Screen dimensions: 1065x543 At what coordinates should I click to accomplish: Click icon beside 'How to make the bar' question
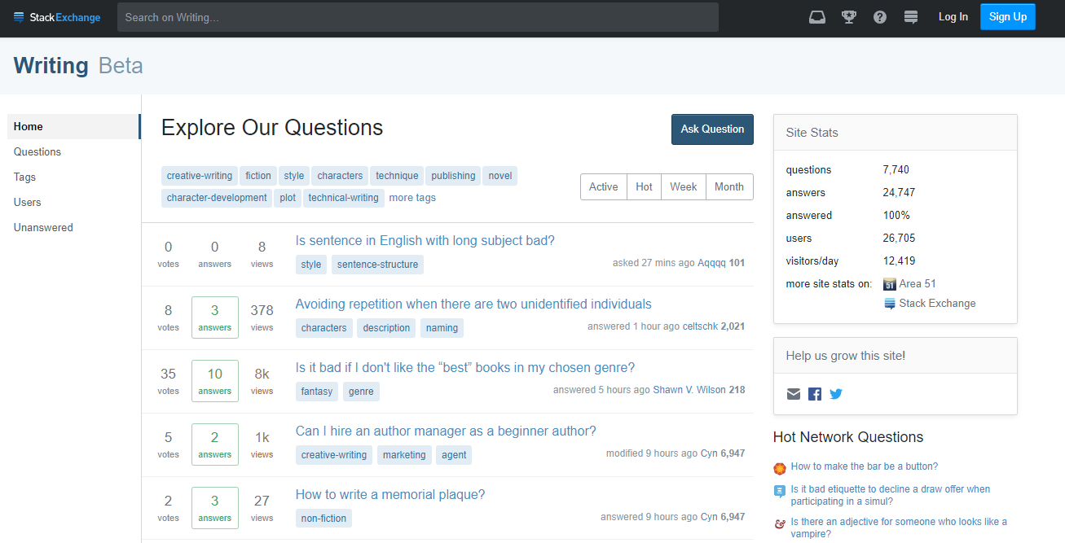780,468
